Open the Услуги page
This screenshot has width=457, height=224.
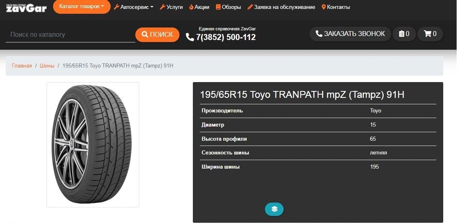click(171, 7)
